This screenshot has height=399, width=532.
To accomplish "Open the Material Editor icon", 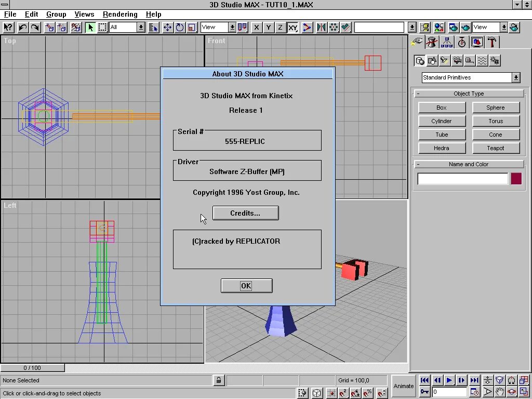I will (438, 27).
